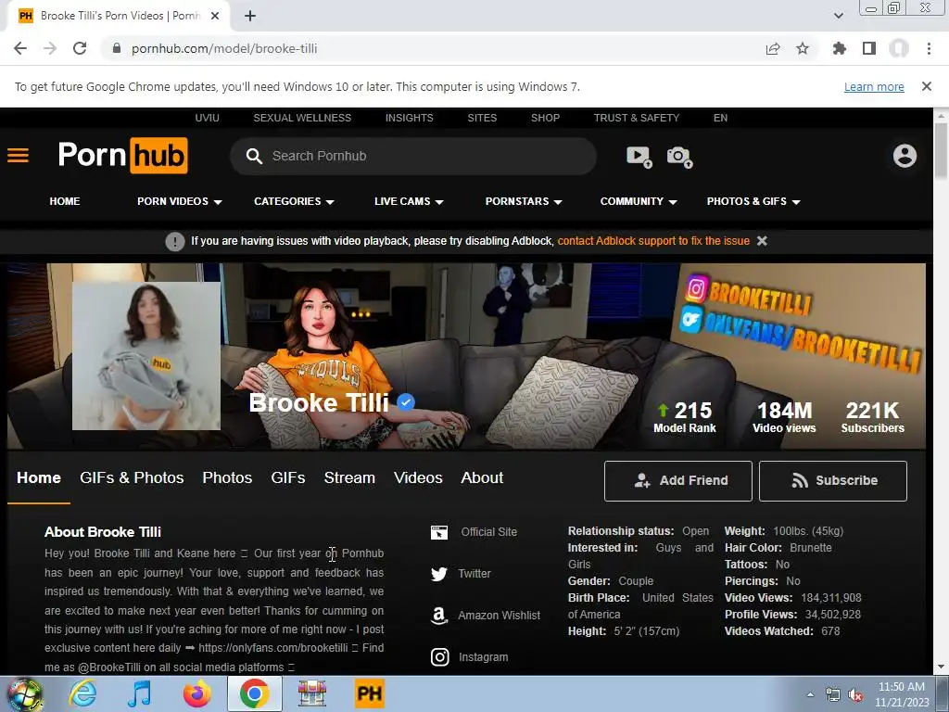The height and width of the screenshot is (712, 949).
Task: Open the contact Adblock support link
Action: click(653, 241)
